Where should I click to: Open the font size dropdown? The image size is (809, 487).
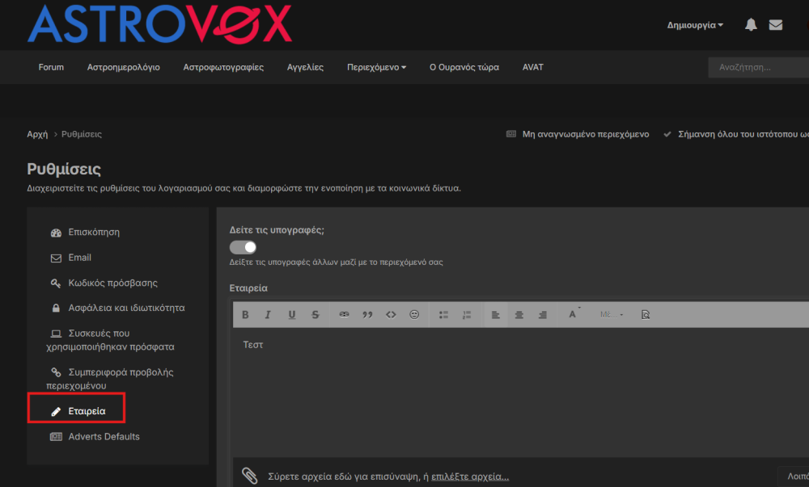pos(611,315)
